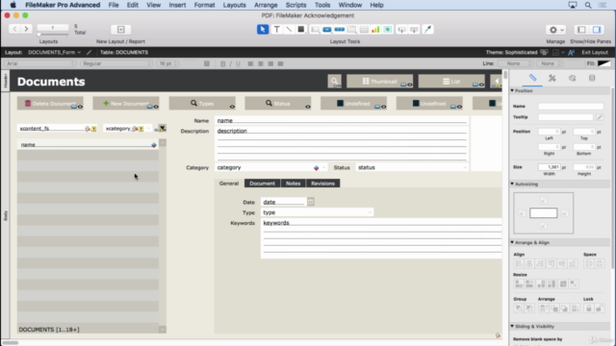
Task: Select the Portal tool
Action: [364, 30]
